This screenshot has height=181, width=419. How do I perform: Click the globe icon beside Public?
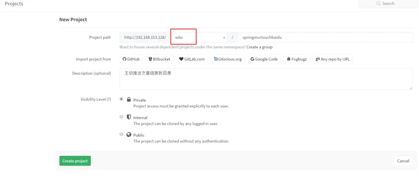pos(129,134)
